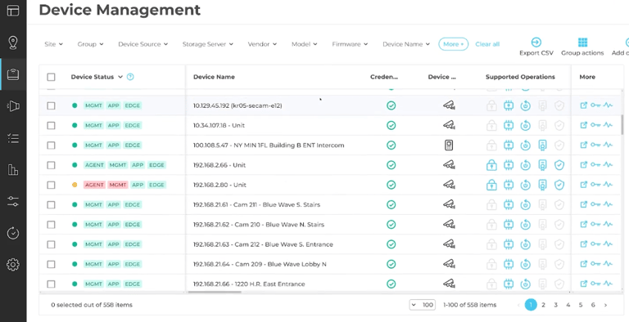
Task: Click Device Status help question icon
Action: pos(130,77)
